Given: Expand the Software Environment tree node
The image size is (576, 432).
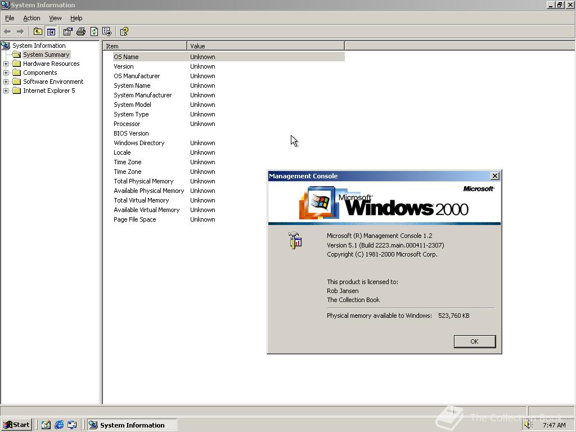Looking at the screenshot, I should pos(6,82).
